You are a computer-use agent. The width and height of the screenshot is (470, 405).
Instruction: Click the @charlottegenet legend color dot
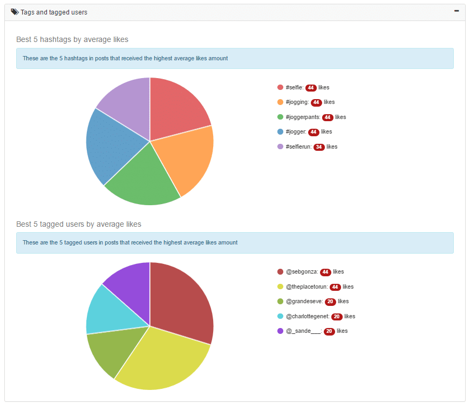(x=280, y=316)
